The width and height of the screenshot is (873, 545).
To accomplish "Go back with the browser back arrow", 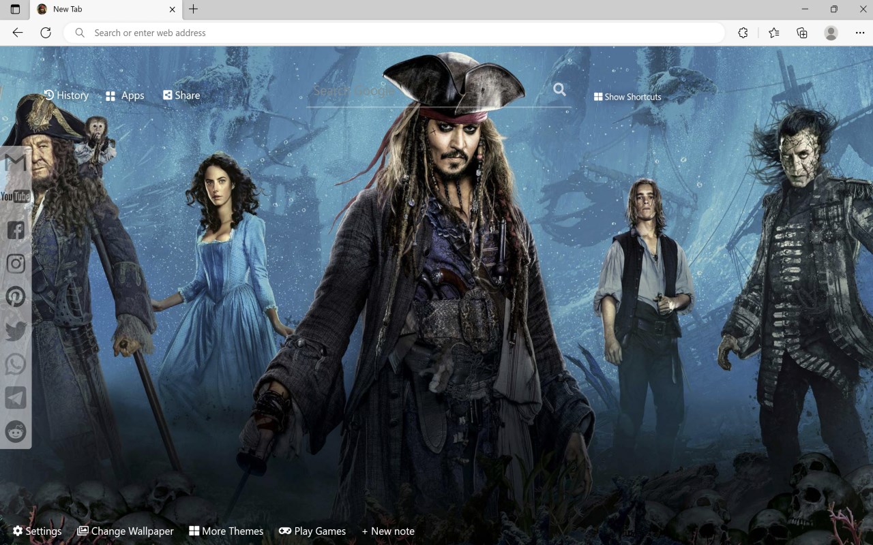I will [x=18, y=33].
